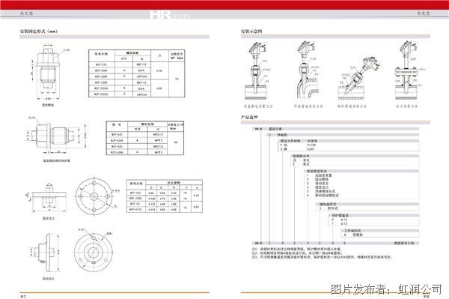Click the 图片发布者 虹润公司 watermark

pyautogui.click(x=386, y=289)
